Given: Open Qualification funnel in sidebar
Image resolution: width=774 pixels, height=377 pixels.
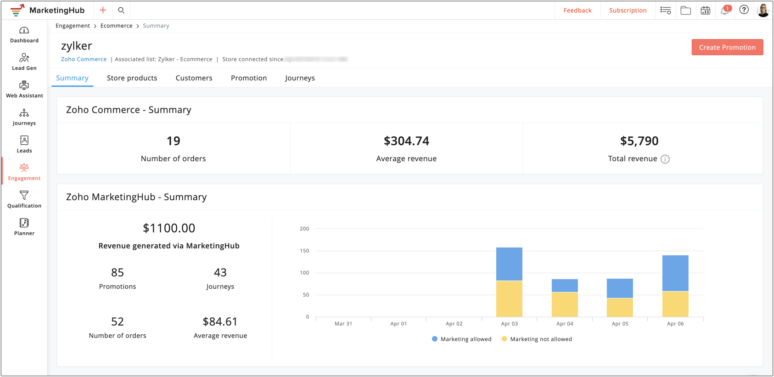Looking at the screenshot, I should click(24, 200).
